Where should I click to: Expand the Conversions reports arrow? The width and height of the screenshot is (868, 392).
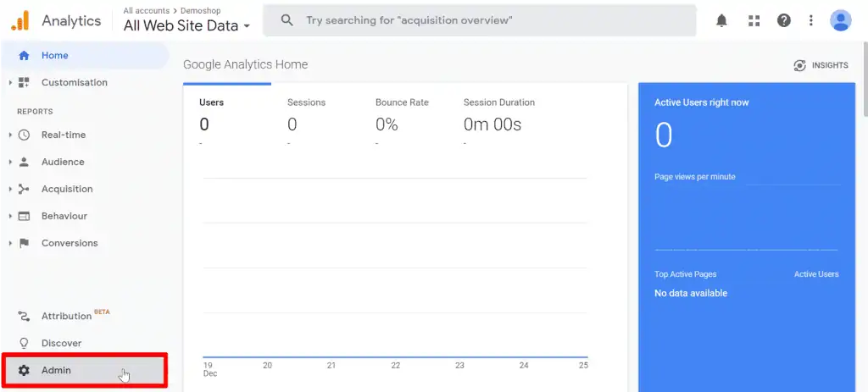10,243
